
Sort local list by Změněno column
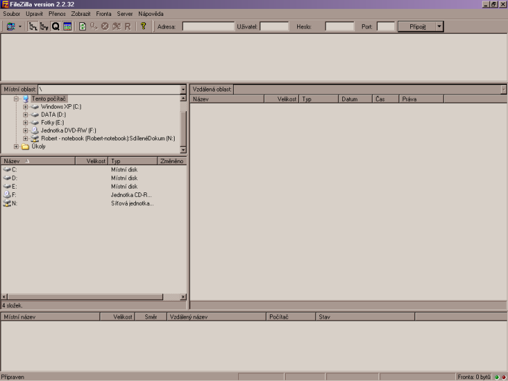tap(172, 161)
